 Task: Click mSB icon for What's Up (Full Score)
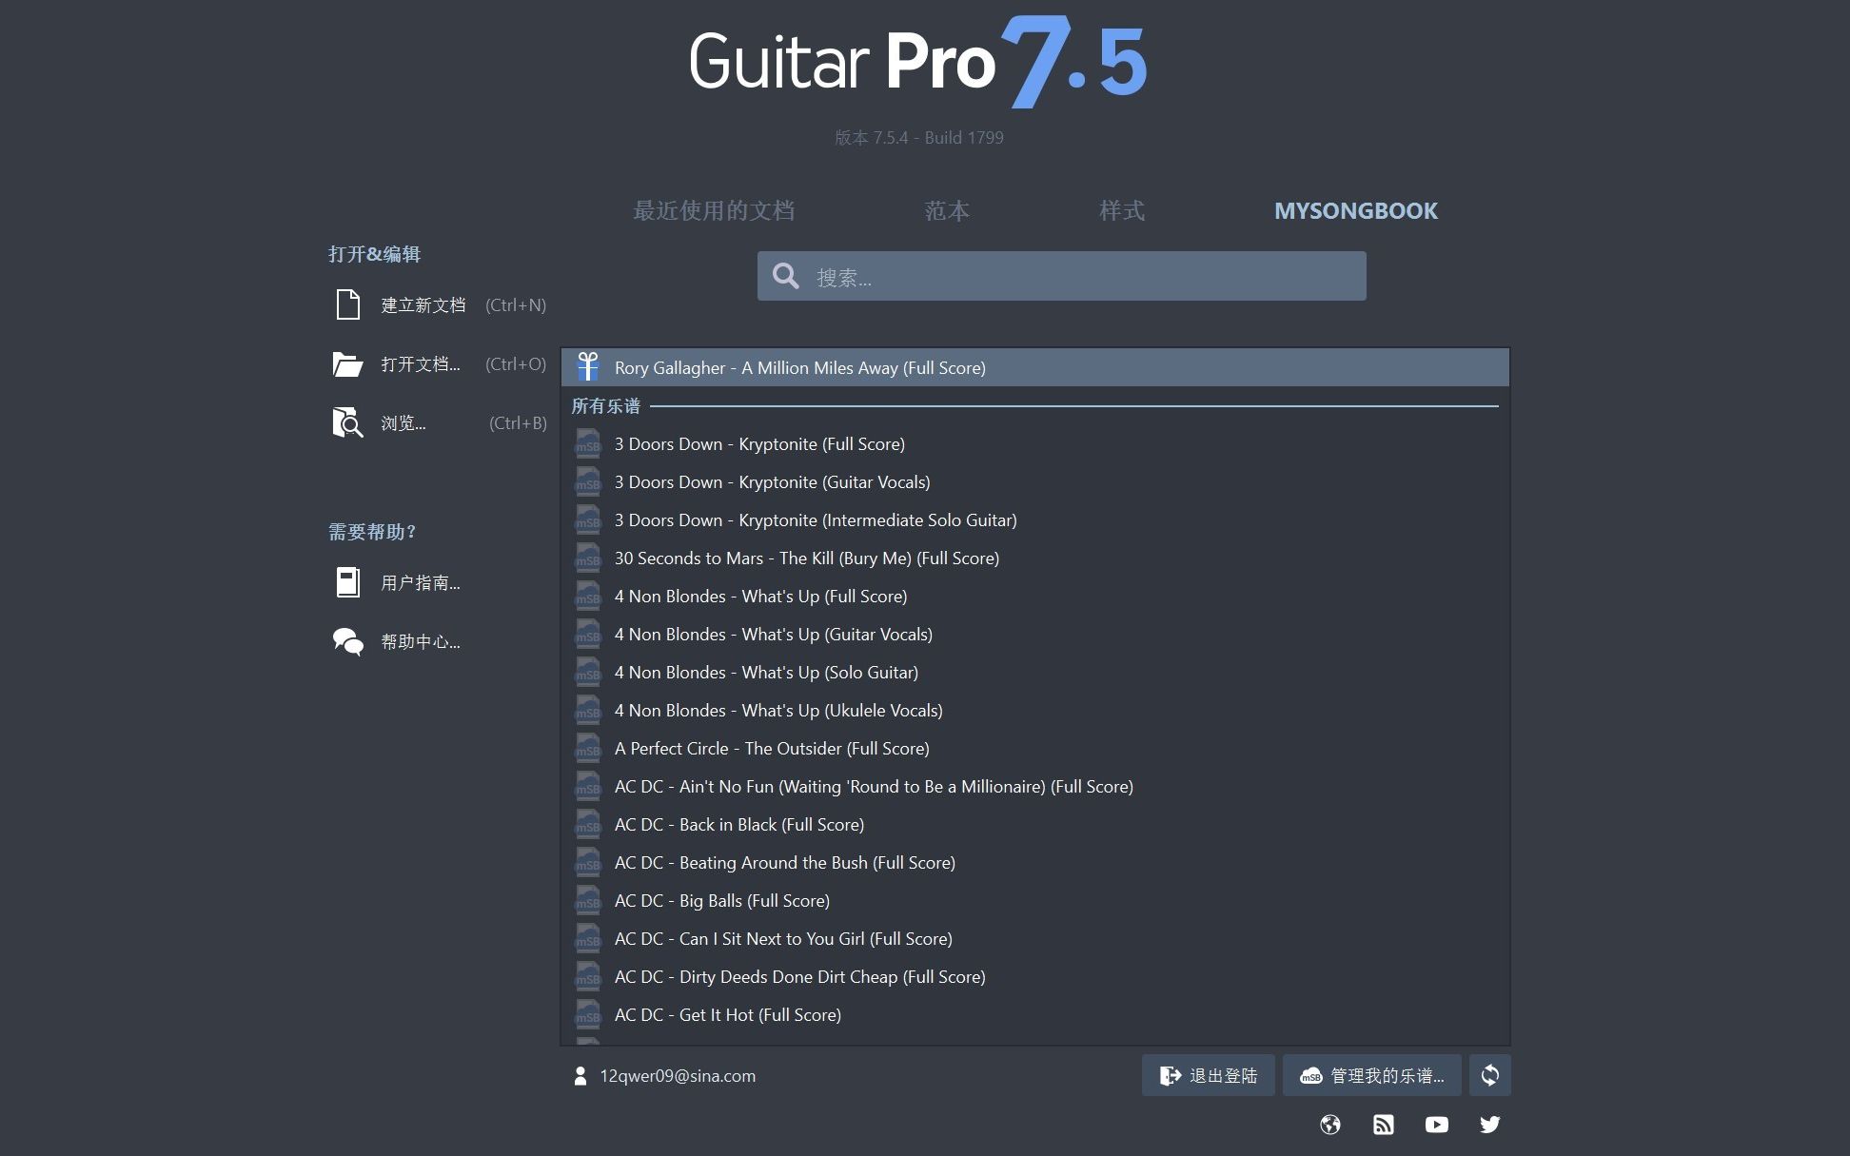588,597
